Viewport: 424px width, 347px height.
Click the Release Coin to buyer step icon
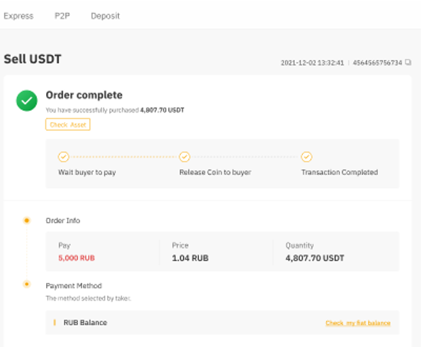pos(184,157)
